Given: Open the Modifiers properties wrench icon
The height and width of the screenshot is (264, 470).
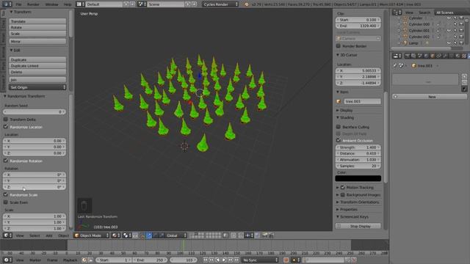Looking at the screenshot, I should click(x=445, y=56).
